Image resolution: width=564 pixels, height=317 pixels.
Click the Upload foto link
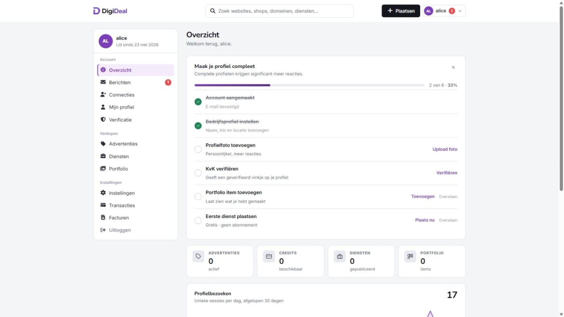click(x=445, y=149)
